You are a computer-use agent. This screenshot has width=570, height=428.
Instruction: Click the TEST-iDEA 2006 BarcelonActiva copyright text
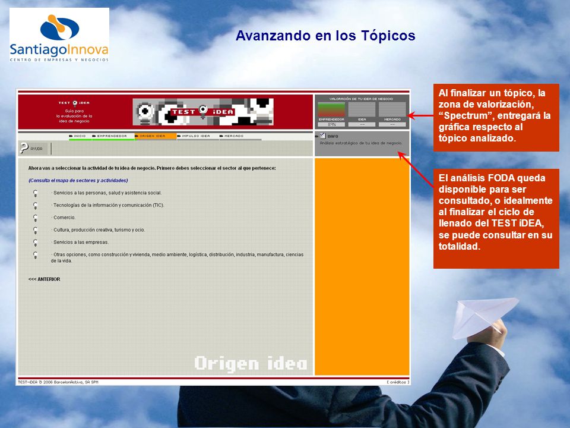[x=58, y=382]
